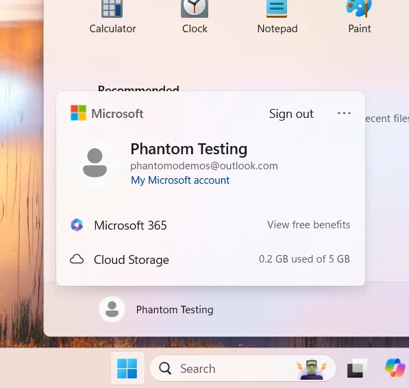Click the Windows Start button in taskbar

127,368
